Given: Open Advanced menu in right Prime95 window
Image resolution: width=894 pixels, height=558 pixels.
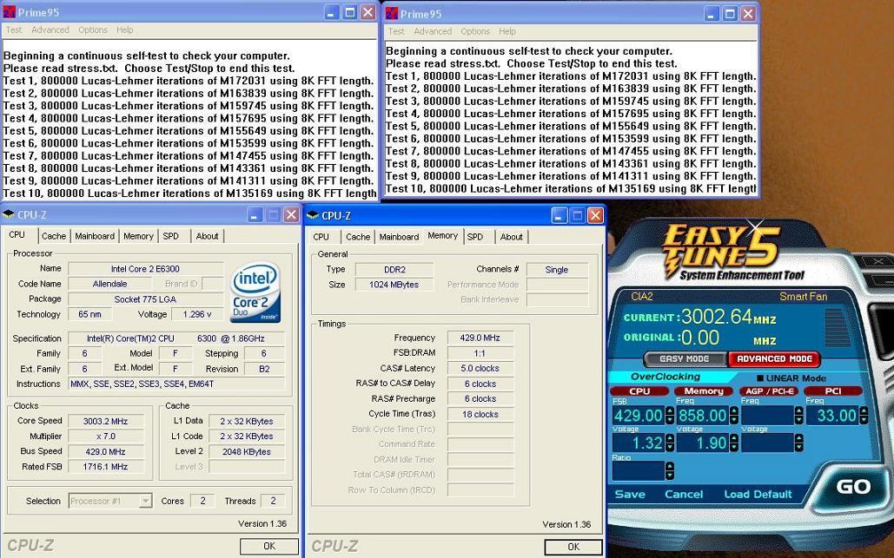Looking at the screenshot, I should pos(433,31).
